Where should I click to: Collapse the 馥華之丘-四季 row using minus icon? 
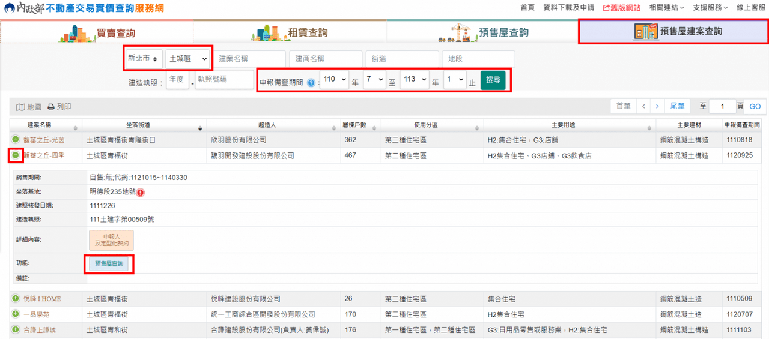[16, 155]
